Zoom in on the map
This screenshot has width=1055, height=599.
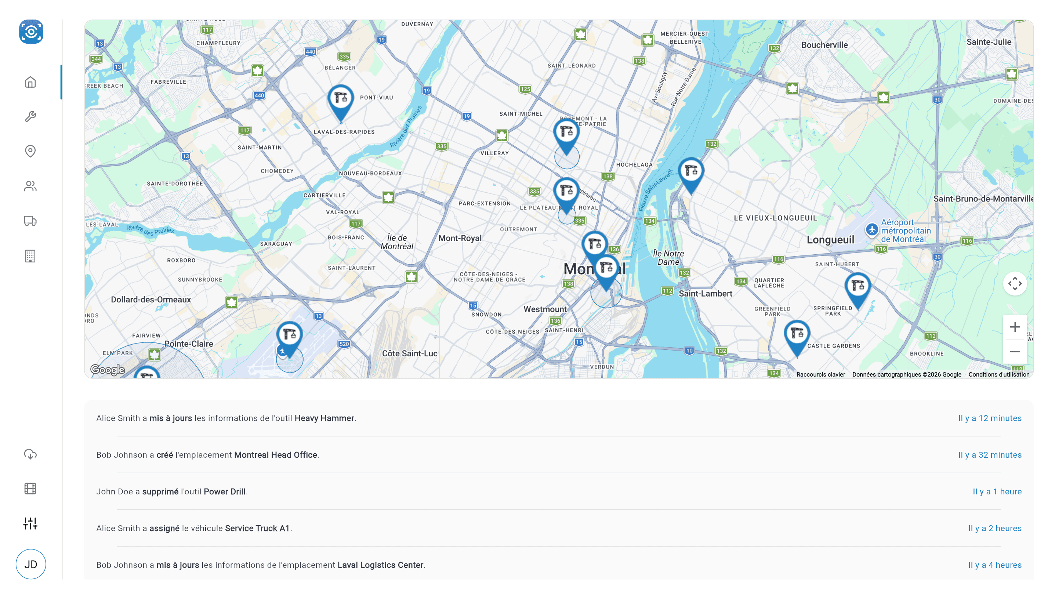(x=1015, y=327)
